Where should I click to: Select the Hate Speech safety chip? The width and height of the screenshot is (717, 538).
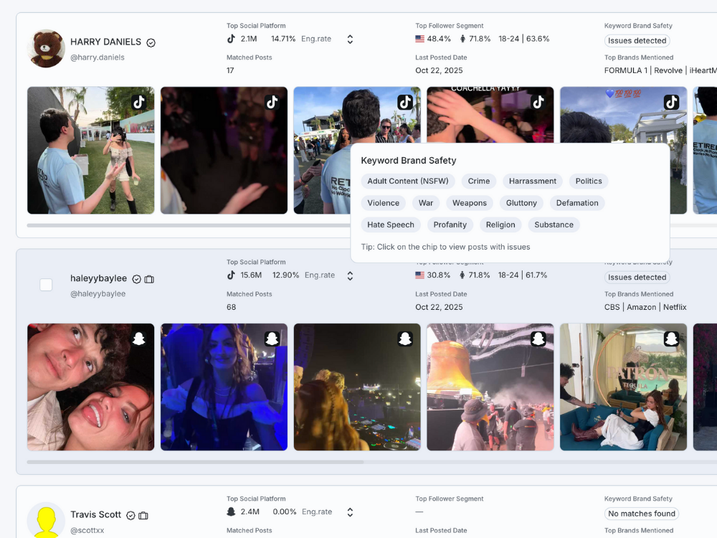[x=390, y=225]
